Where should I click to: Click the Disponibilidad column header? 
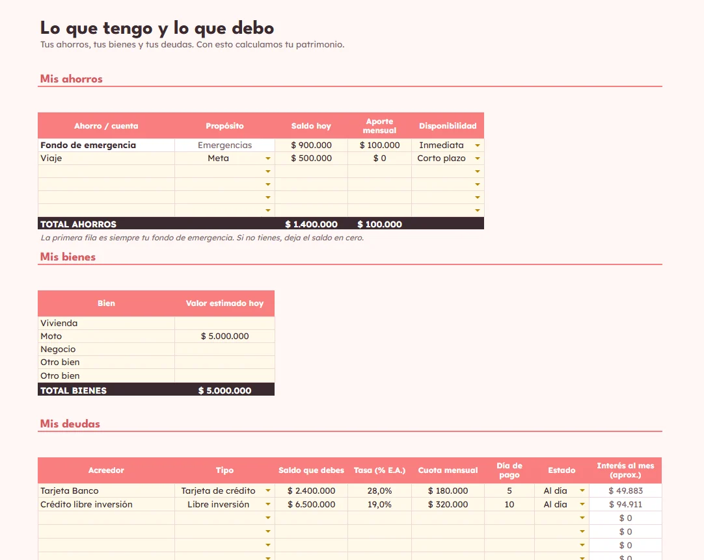point(448,125)
